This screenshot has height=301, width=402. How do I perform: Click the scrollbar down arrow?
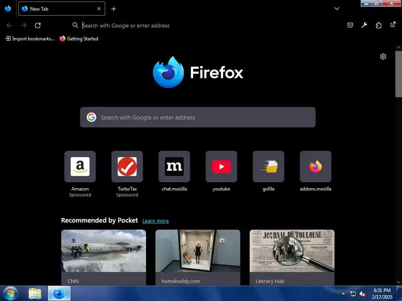[398, 282]
